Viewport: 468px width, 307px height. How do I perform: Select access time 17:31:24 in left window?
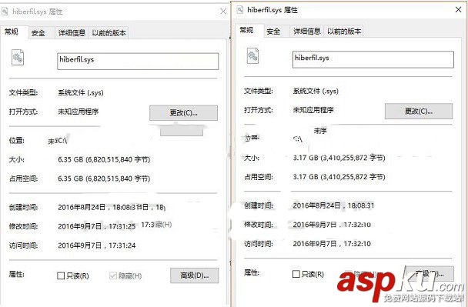click(x=97, y=245)
